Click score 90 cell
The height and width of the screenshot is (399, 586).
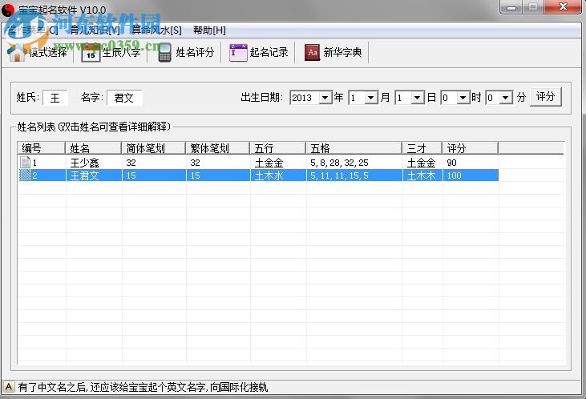pos(451,163)
